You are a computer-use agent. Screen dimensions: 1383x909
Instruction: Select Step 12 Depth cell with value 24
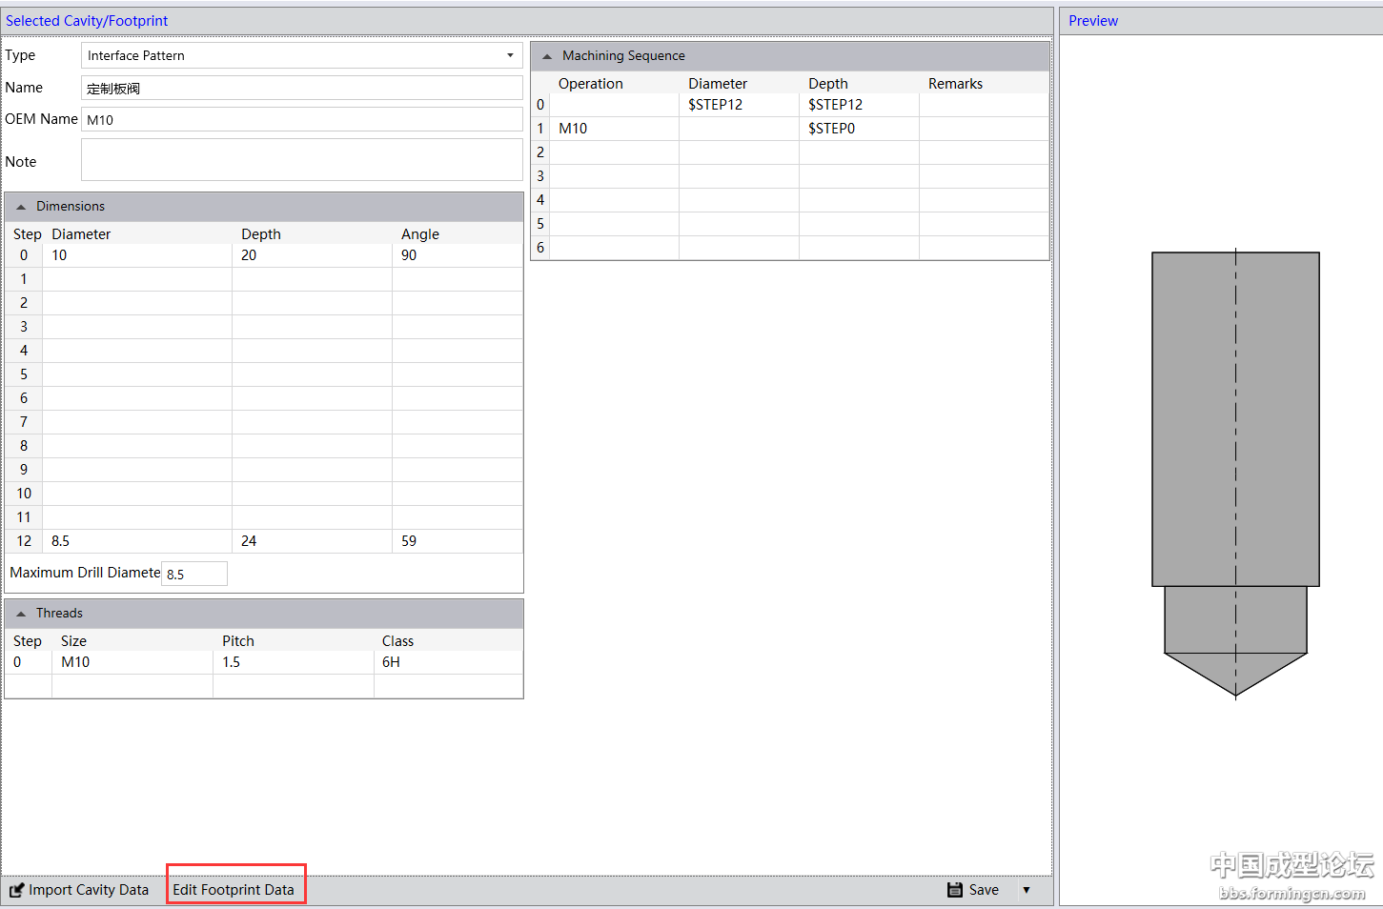pos(312,541)
